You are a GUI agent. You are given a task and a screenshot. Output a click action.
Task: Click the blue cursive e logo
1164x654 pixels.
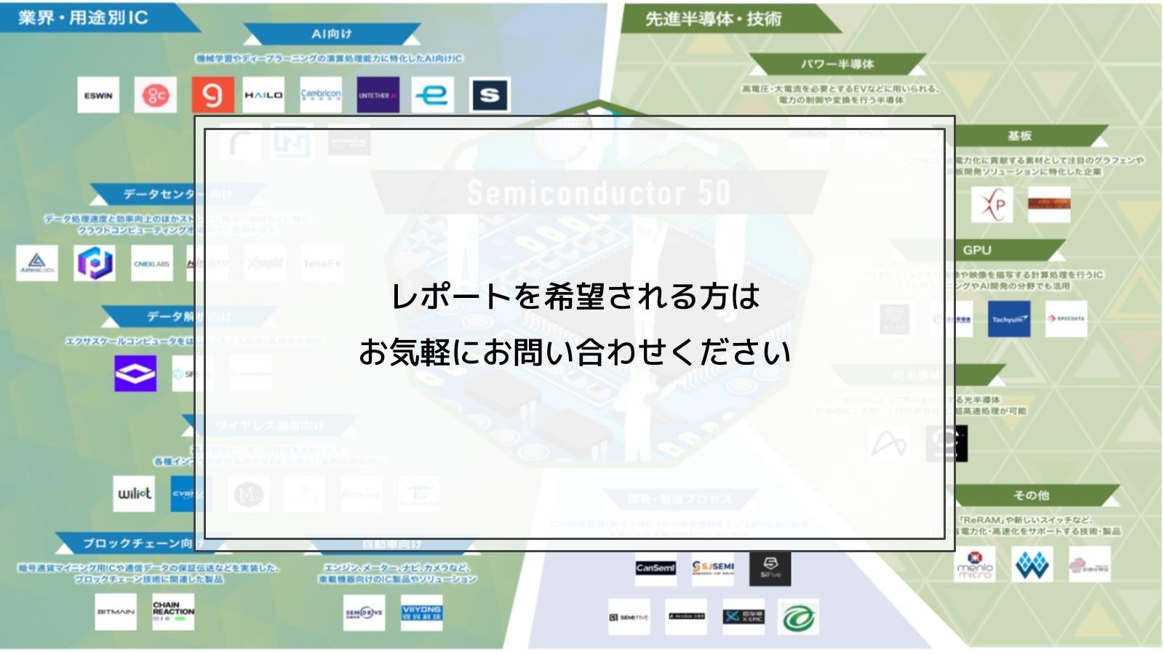(433, 95)
